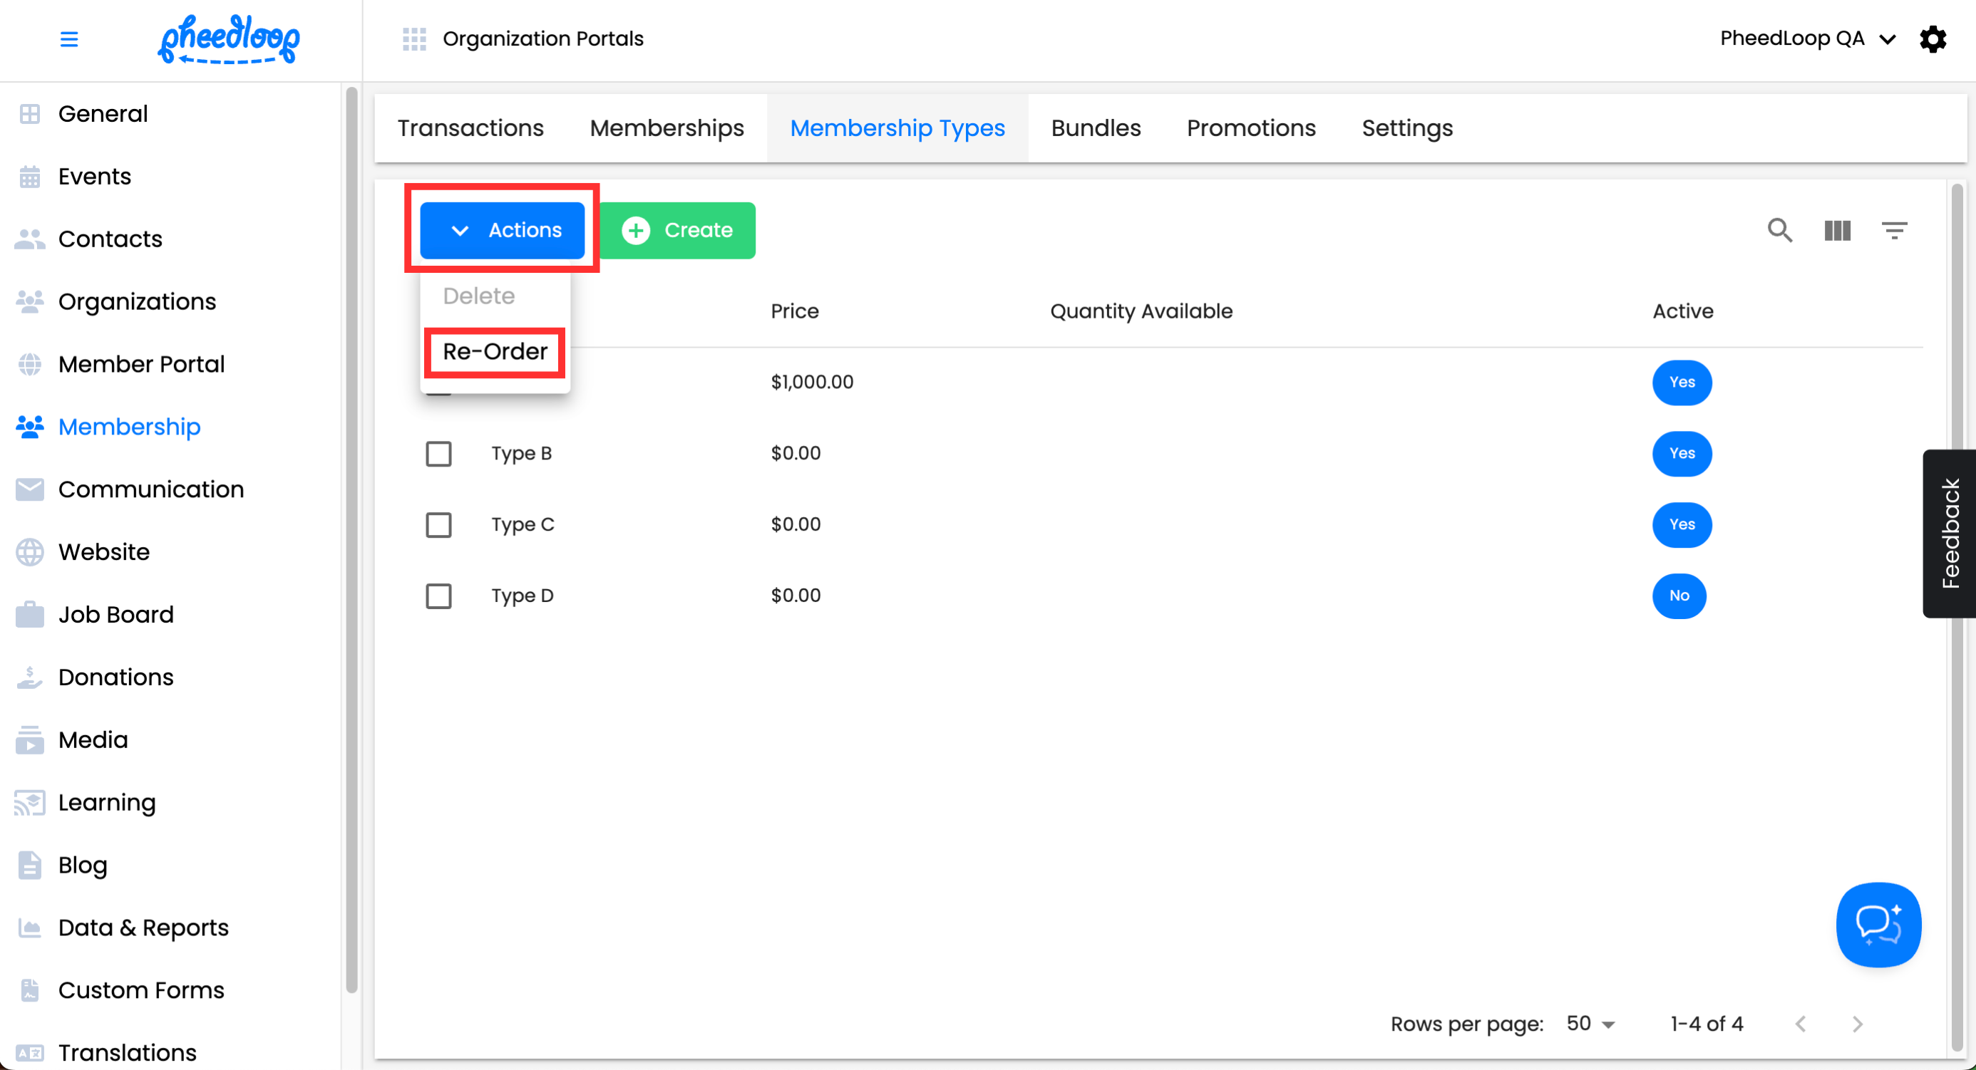This screenshot has height=1070, width=1976.
Task: Click the green Create button
Action: coord(677,230)
